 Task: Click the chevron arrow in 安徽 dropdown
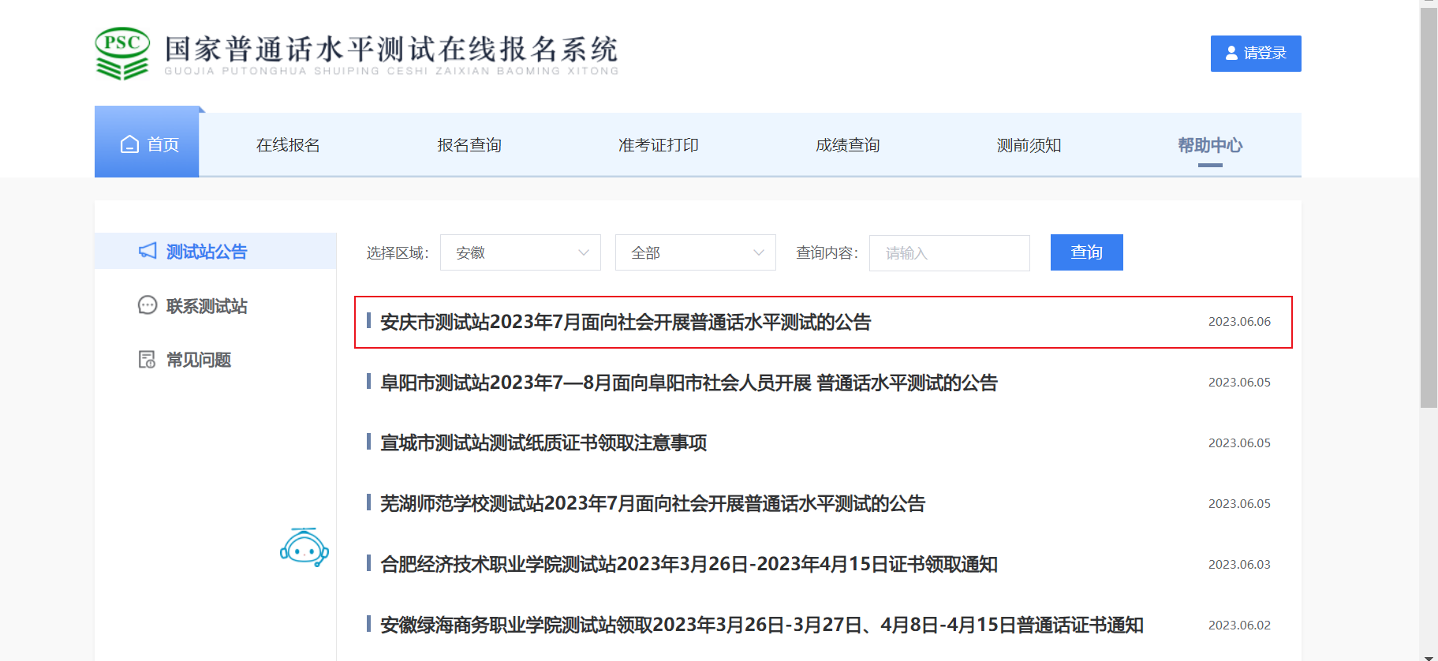click(584, 252)
